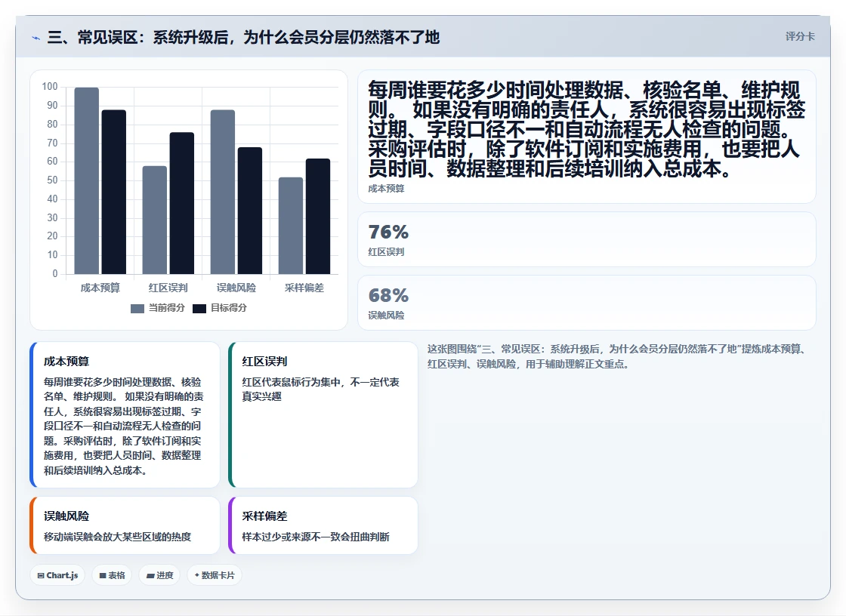Click the 采样偏差 target-score bar

pos(318,217)
